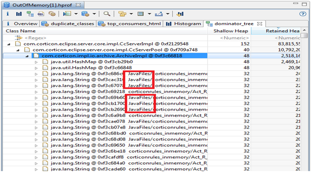This screenshot has height=172, width=311.
Task: Select the String @ 0xf3c684a0 row
Action: [151, 163]
